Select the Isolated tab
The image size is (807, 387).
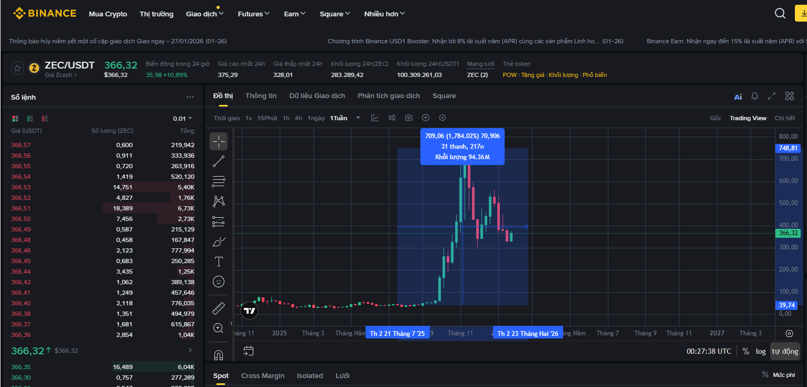[310, 376]
